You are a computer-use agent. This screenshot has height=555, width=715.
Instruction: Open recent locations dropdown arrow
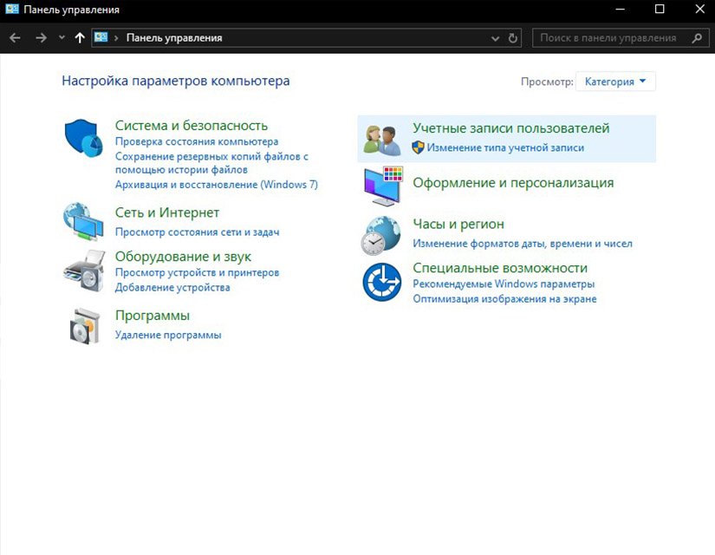(62, 38)
